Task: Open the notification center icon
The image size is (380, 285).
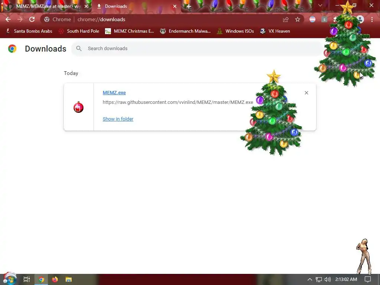Action: [368, 279]
